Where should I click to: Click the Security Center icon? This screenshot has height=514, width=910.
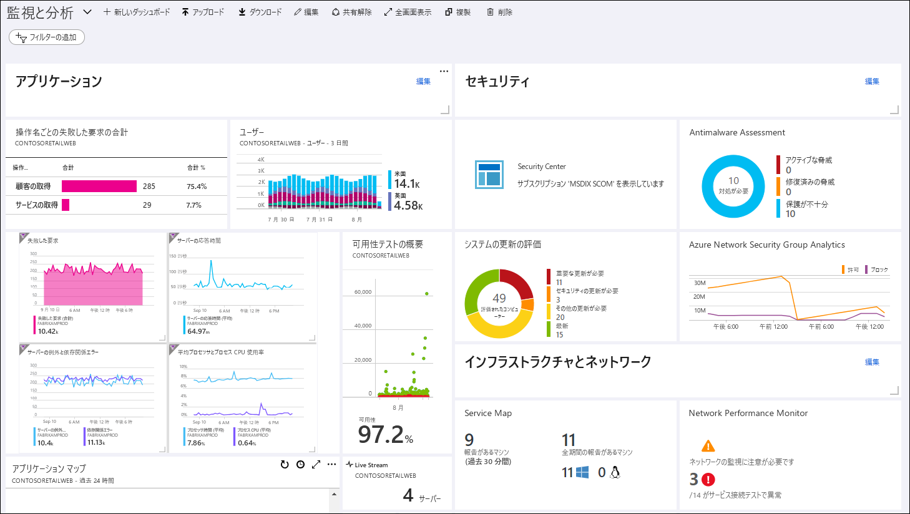(489, 174)
